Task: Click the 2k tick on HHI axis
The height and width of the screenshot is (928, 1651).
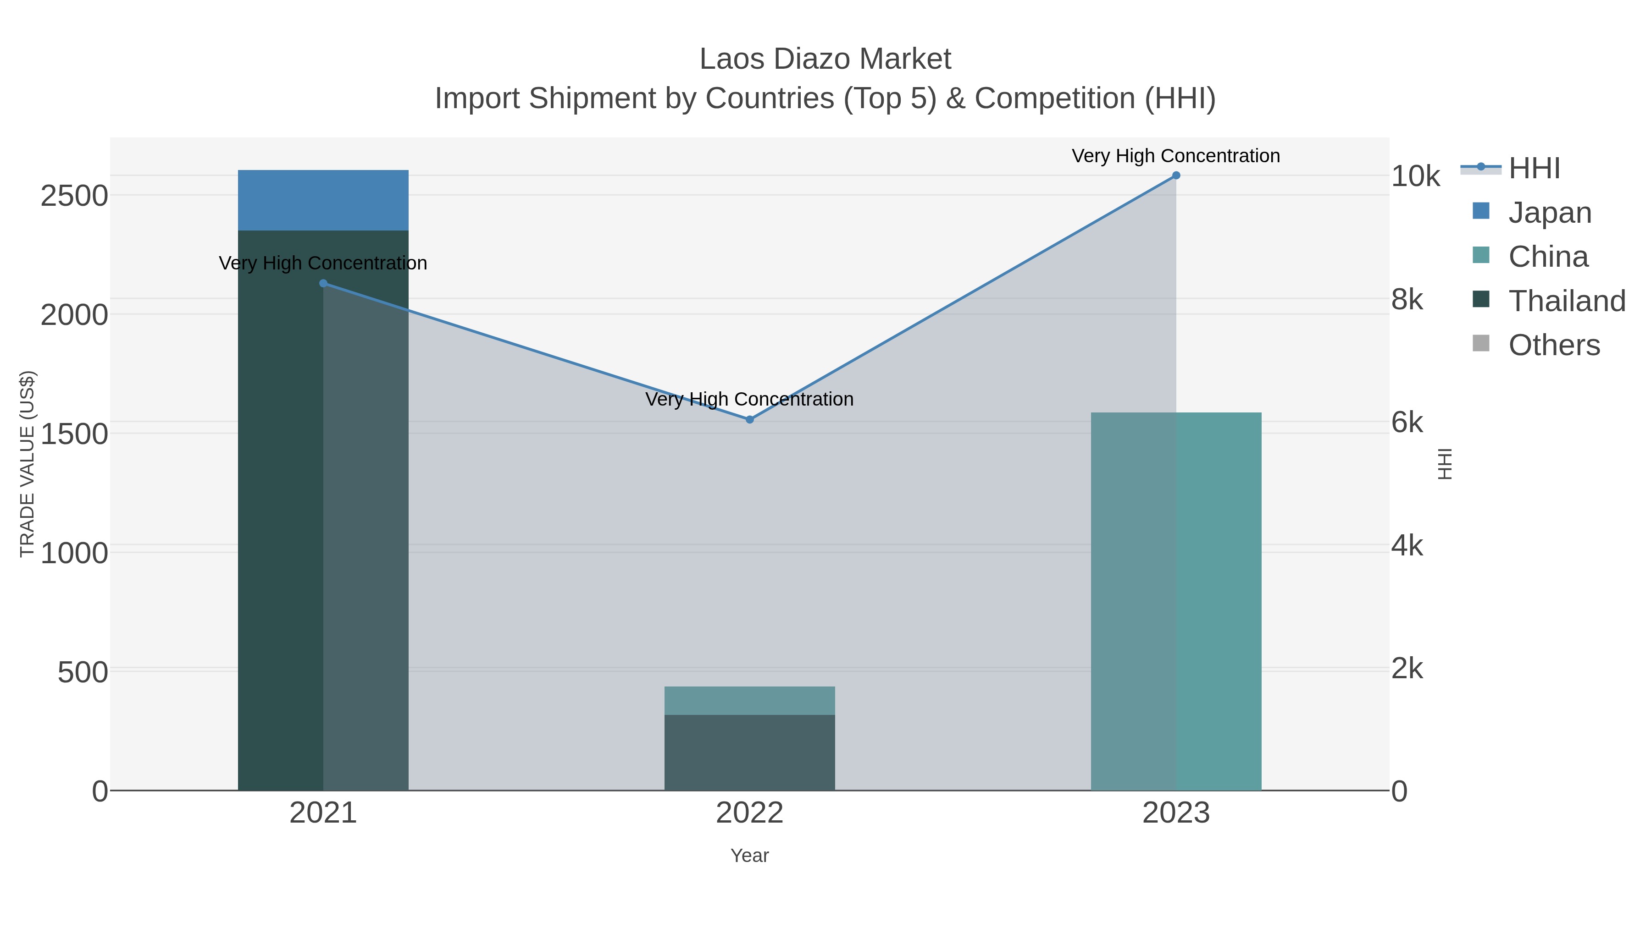Action: [1407, 669]
